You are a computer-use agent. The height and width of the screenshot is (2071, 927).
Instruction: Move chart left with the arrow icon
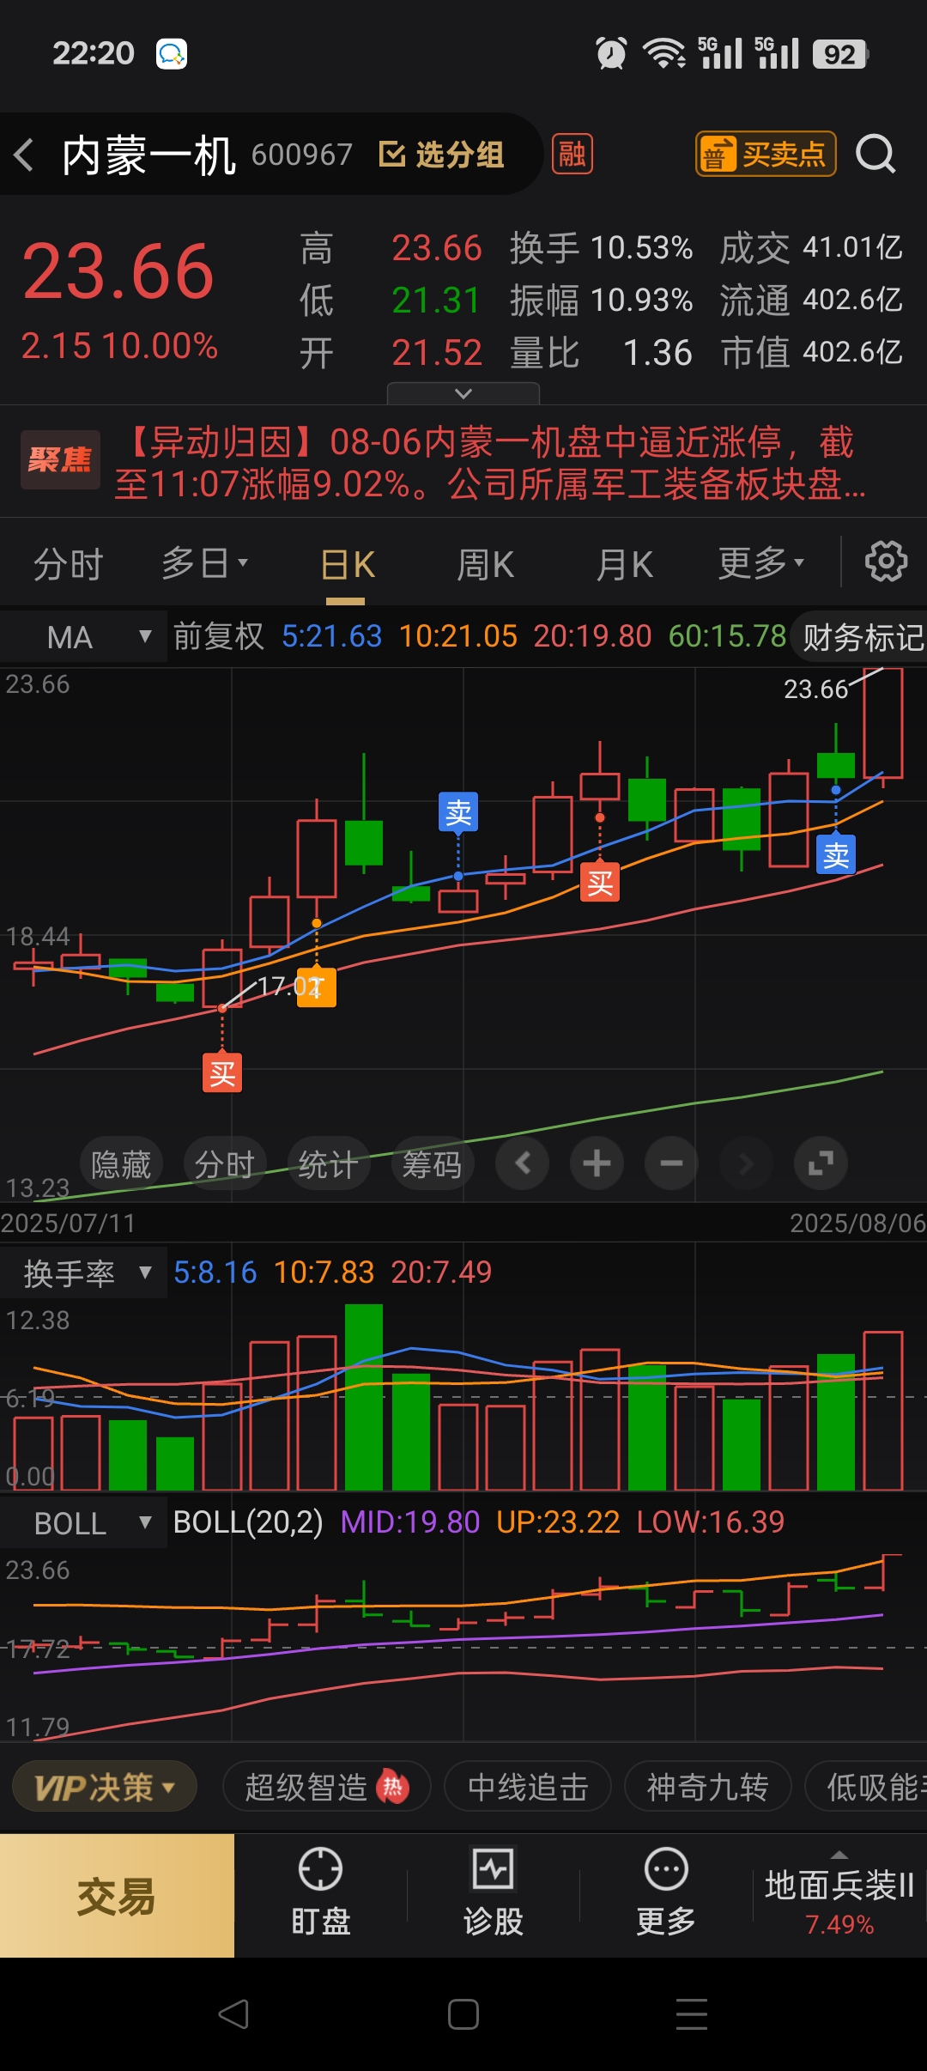coord(523,1163)
